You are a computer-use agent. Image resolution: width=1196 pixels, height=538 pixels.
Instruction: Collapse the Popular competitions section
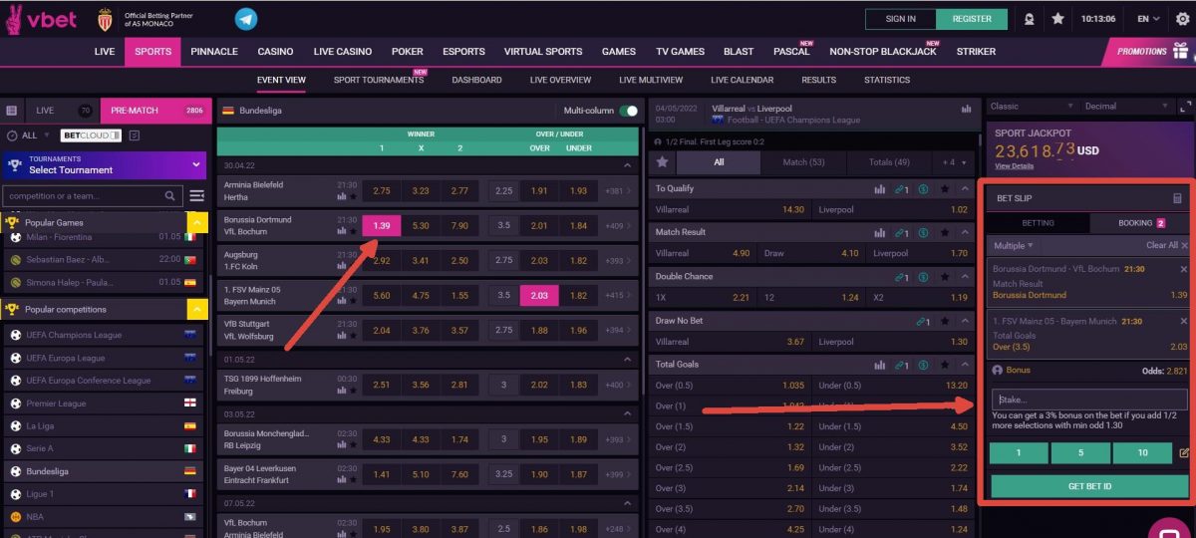tap(197, 310)
